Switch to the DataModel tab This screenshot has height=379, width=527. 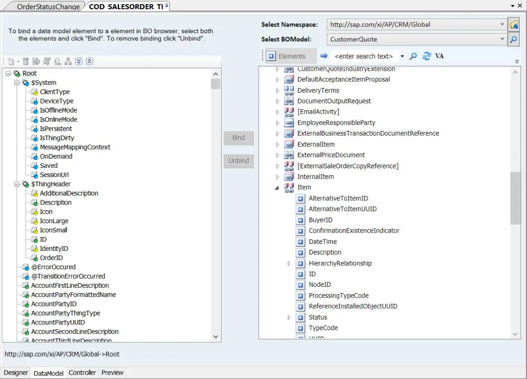tap(48, 373)
